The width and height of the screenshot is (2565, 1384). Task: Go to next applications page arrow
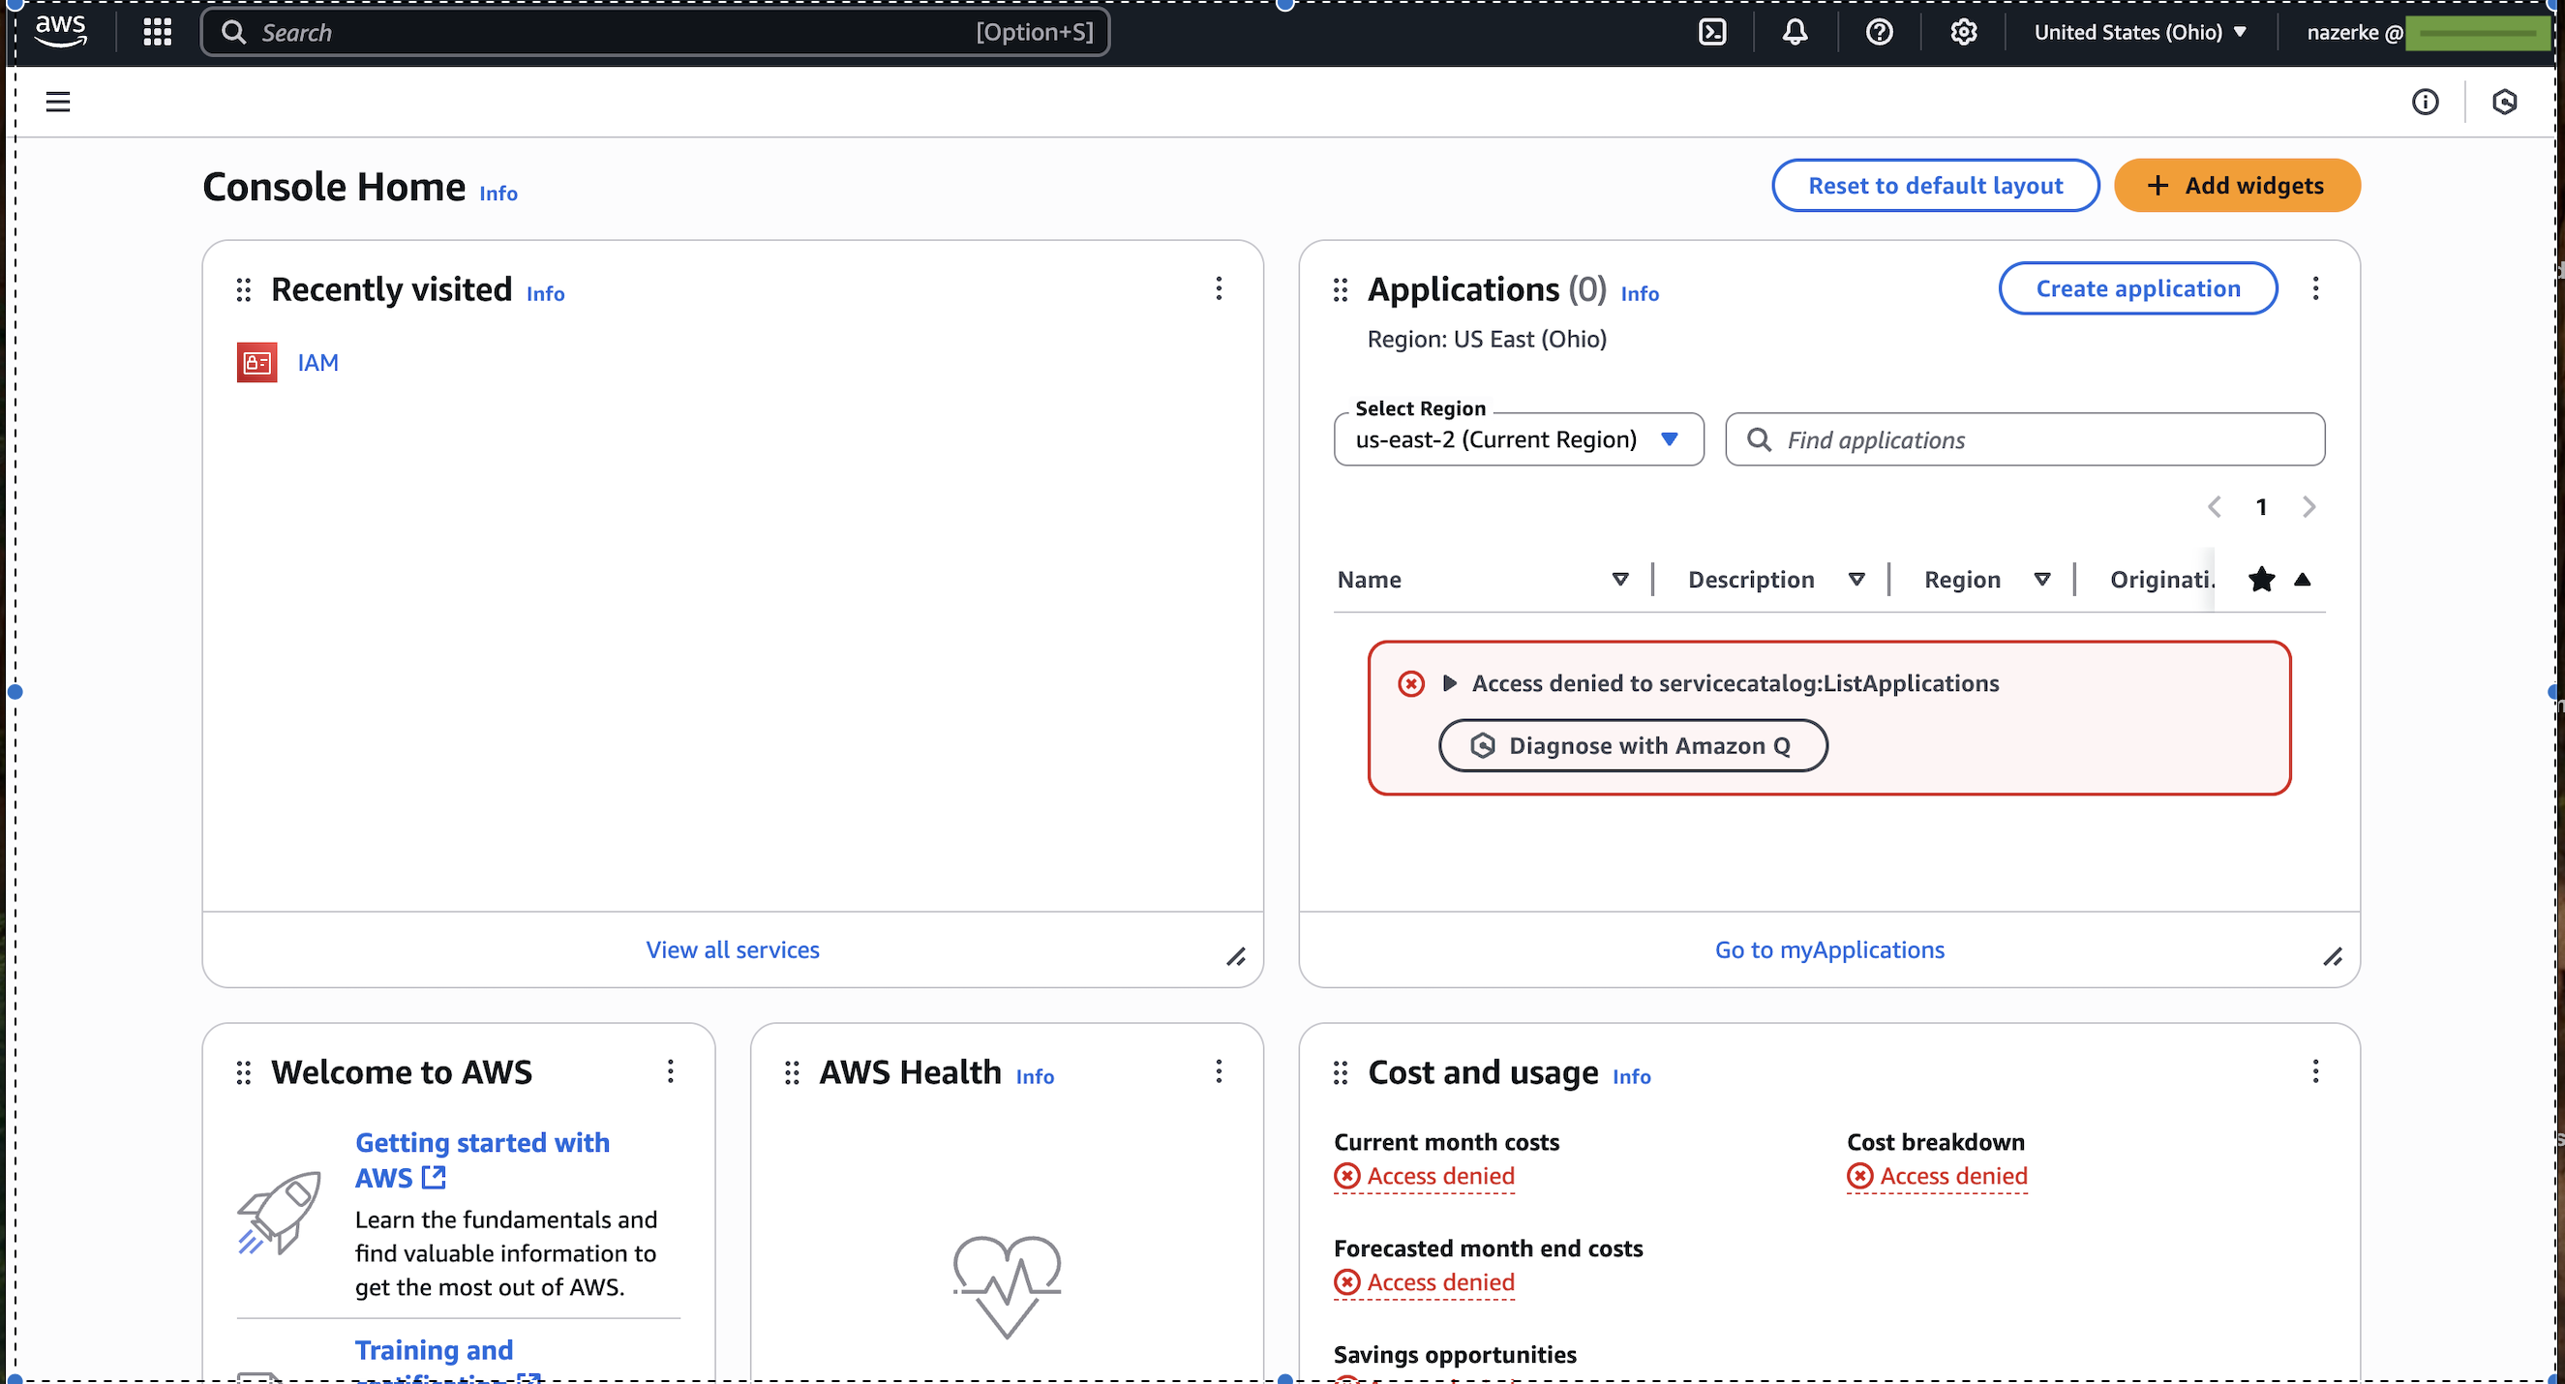(2309, 507)
